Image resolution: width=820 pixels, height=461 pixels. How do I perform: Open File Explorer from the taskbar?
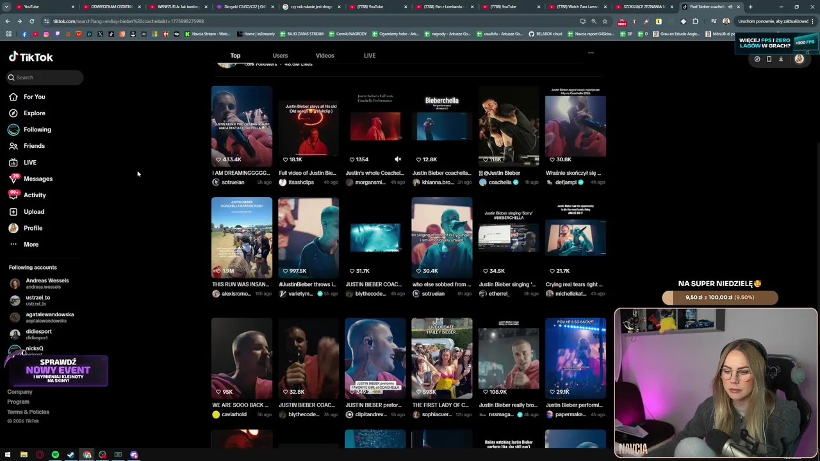pos(24,455)
